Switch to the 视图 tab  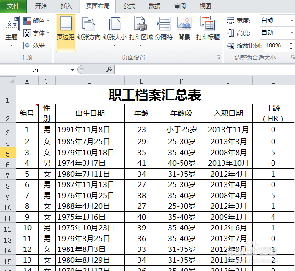tap(205, 6)
